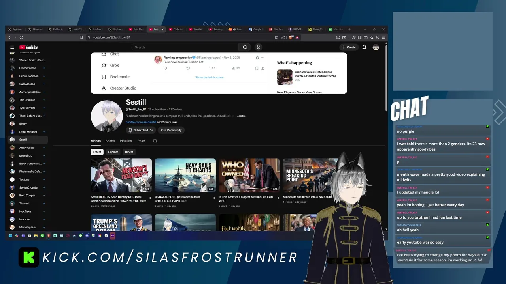Click the tweet views chart icon showing 92

tap(236, 68)
